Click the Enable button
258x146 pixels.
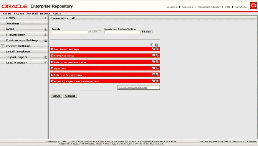pyautogui.click(x=147, y=32)
